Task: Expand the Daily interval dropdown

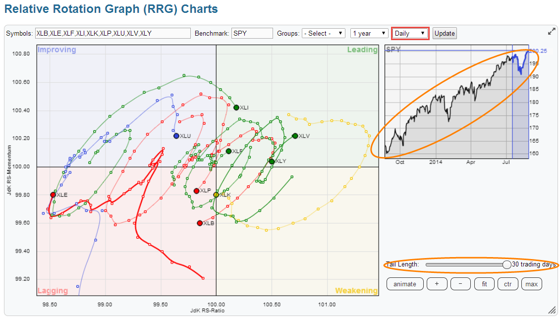Action: (x=410, y=33)
